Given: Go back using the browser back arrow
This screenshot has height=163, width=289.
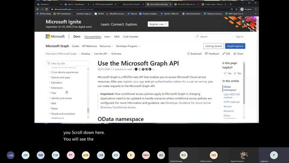Looking at the screenshot, I should 37,9.
